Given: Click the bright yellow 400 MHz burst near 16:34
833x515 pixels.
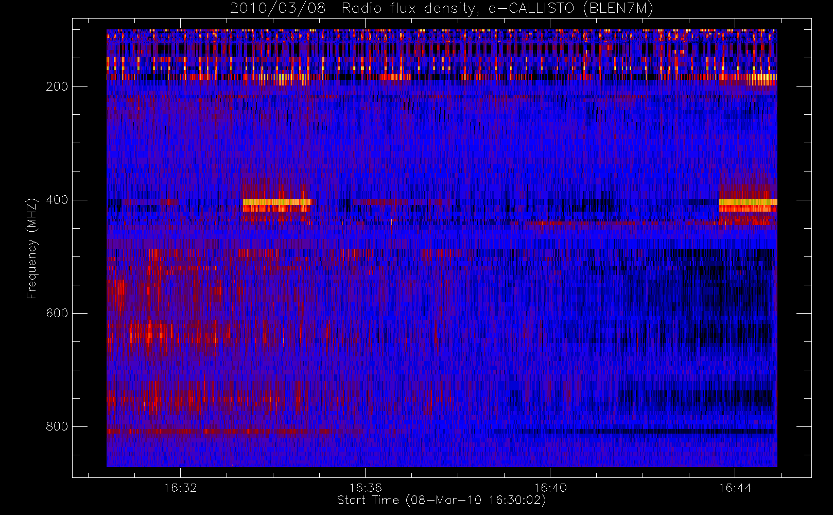Looking at the screenshot, I should point(277,202).
